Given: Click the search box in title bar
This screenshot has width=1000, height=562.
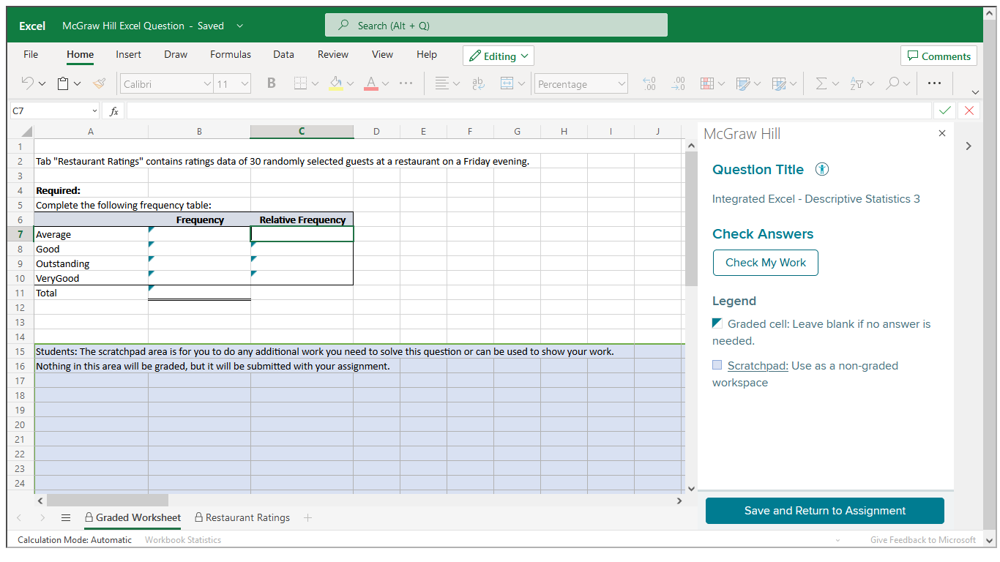Looking at the screenshot, I should tap(496, 25).
